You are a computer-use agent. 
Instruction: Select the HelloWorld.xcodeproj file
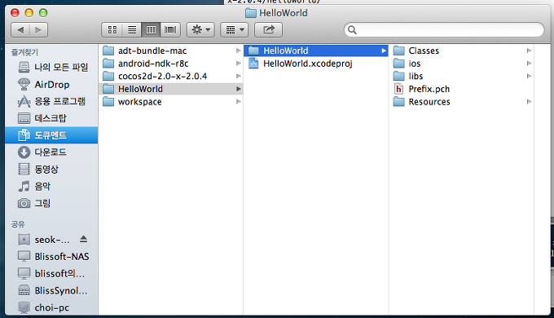(x=316, y=64)
